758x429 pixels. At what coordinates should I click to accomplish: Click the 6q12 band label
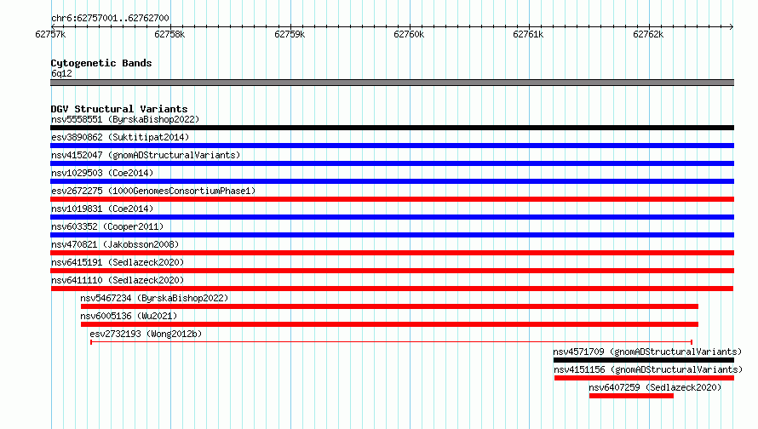point(61,73)
